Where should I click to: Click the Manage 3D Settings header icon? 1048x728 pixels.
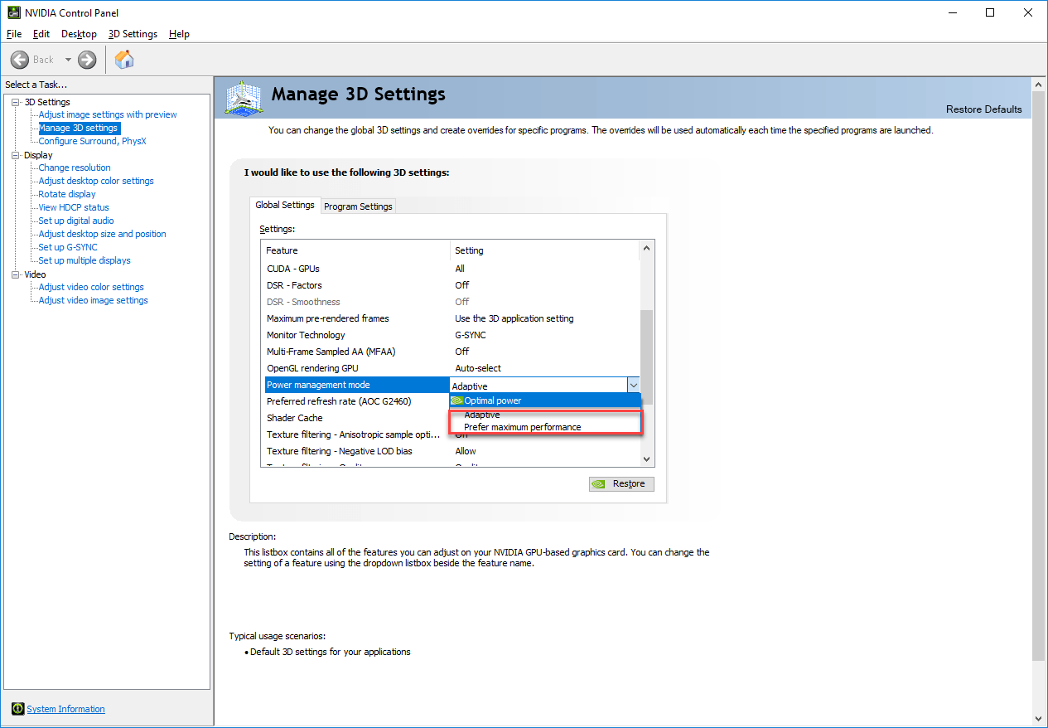pos(244,99)
